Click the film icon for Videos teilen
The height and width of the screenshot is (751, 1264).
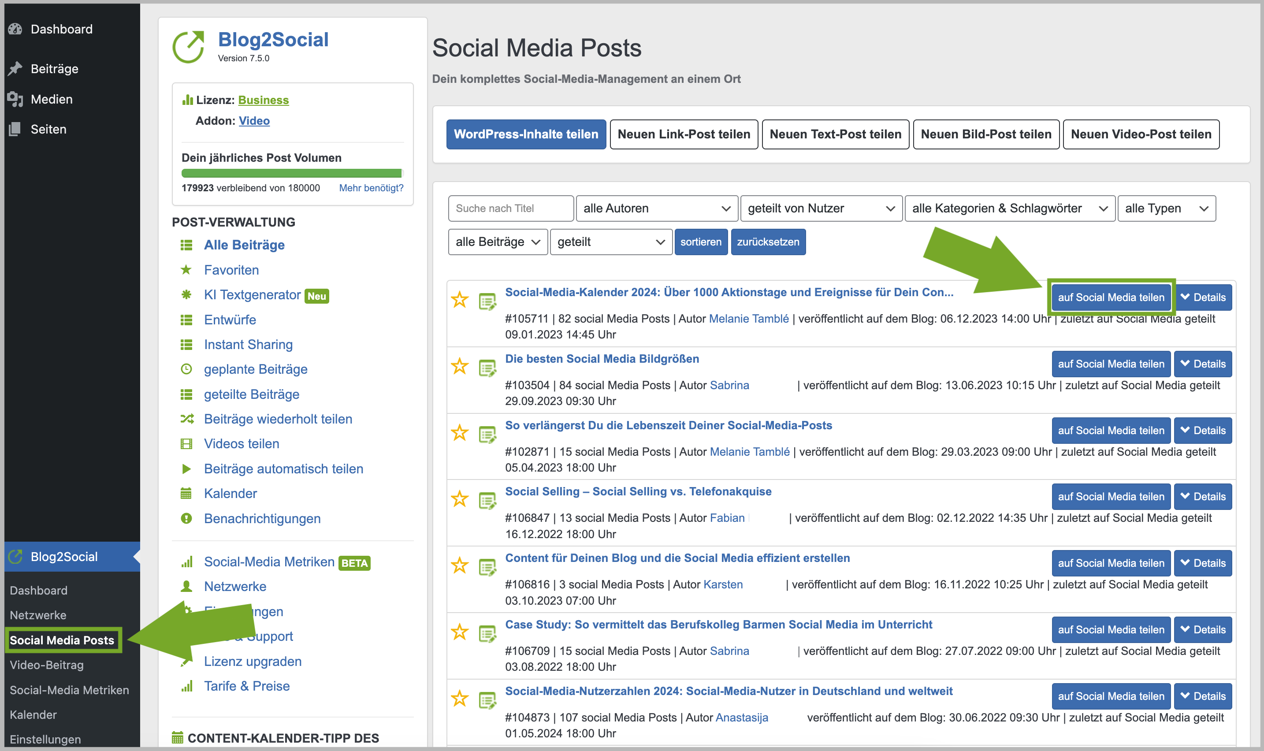click(x=186, y=444)
